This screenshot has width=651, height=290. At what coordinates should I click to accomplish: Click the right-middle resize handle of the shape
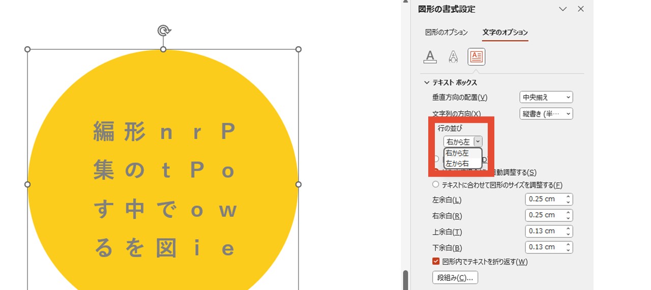click(x=299, y=184)
